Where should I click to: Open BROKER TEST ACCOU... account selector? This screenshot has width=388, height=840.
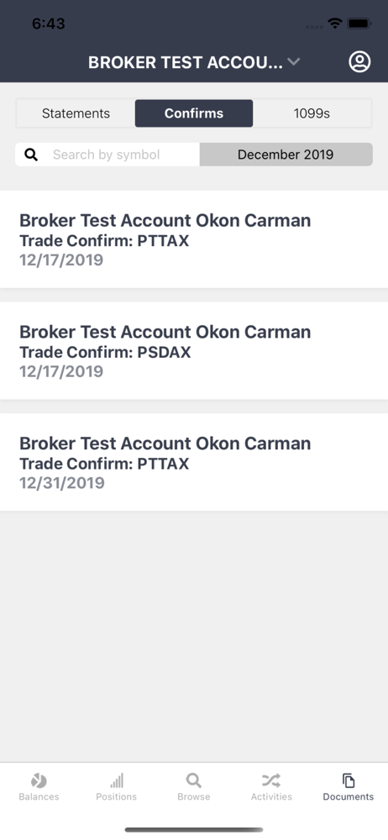point(186,62)
